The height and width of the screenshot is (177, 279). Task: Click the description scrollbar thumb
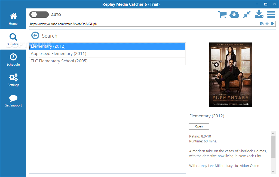[x=274, y=147]
